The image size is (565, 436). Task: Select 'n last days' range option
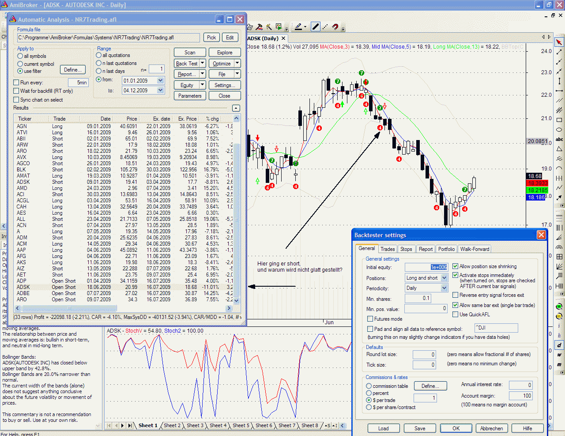(x=99, y=71)
